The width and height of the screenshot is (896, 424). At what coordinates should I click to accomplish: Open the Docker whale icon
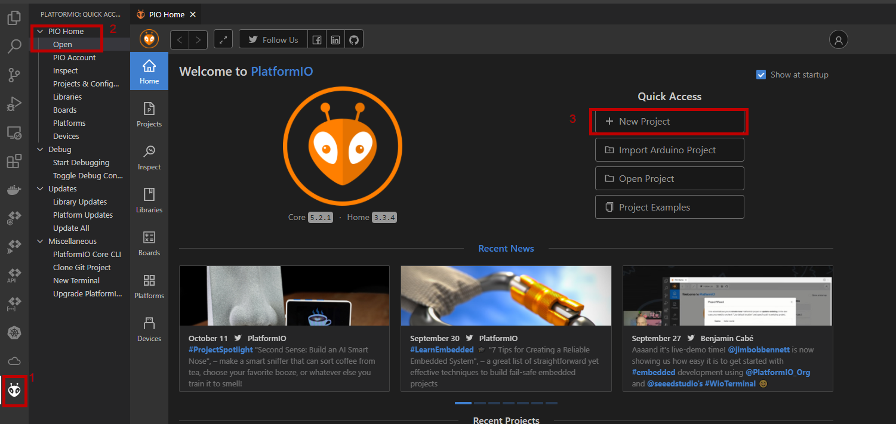tap(14, 190)
